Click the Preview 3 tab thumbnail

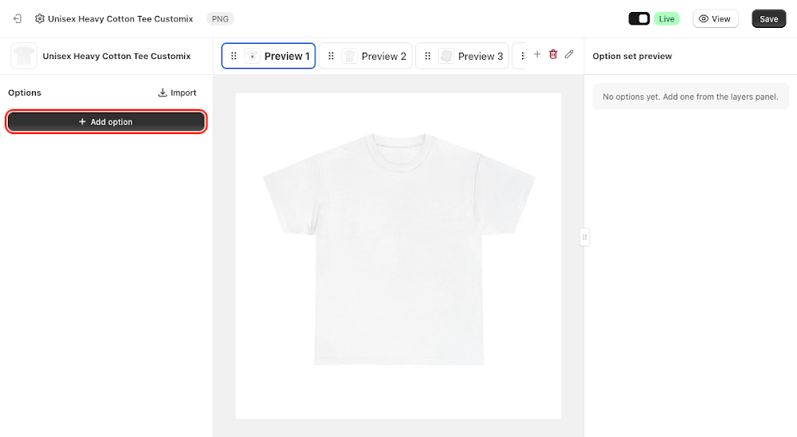(x=446, y=56)
